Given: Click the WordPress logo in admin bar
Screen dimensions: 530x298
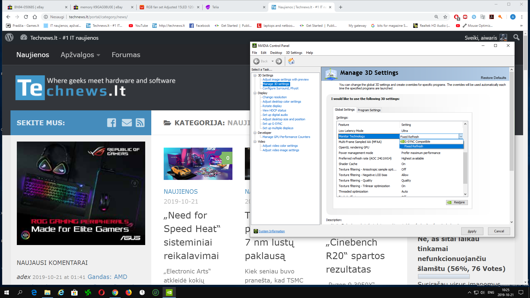Looking at the screenshot, I should pos(9,38).
